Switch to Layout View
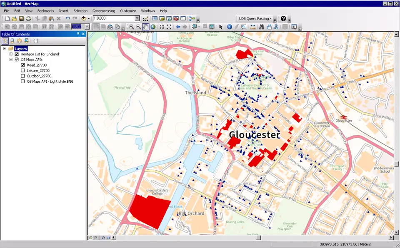Viewport: 400px width, 248px height. coord(96,238)
